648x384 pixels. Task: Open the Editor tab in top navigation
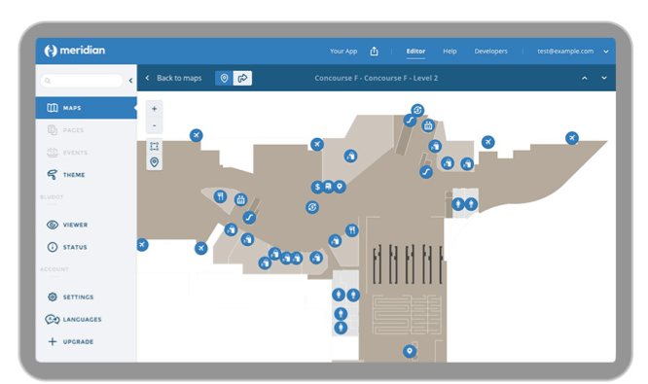click(415, 52)
